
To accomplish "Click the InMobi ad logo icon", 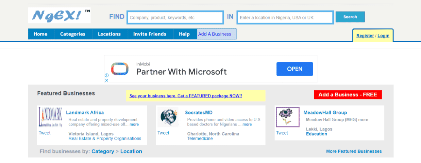I will point(119,69).
